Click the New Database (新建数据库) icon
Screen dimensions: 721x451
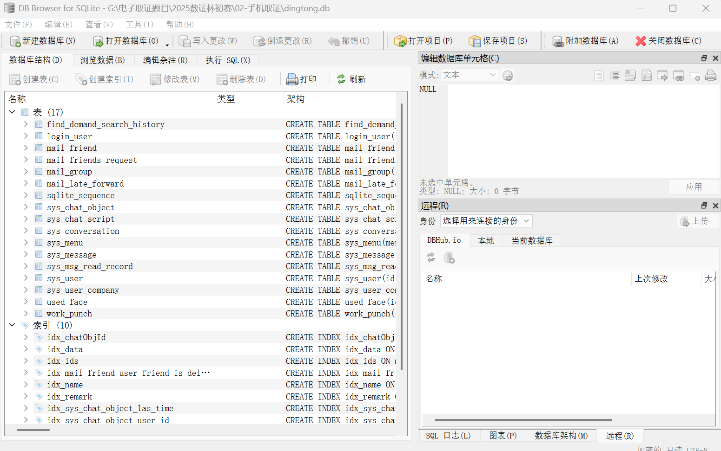coord(15,41)
